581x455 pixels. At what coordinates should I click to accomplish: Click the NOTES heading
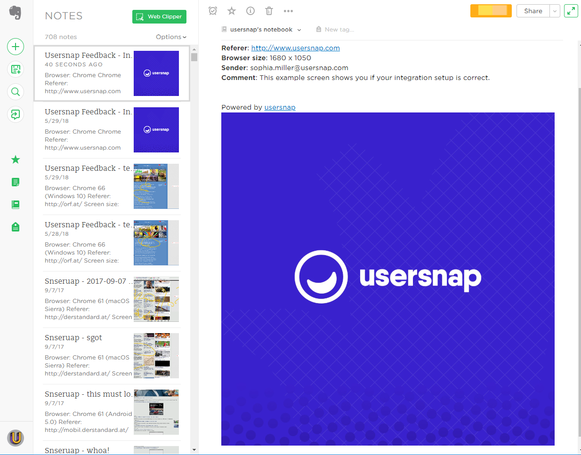click(64, 16)
